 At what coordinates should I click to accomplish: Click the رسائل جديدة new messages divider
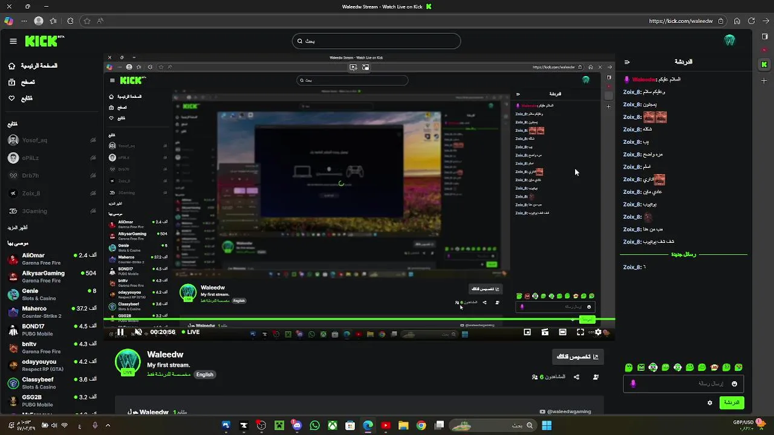(683, 254)
